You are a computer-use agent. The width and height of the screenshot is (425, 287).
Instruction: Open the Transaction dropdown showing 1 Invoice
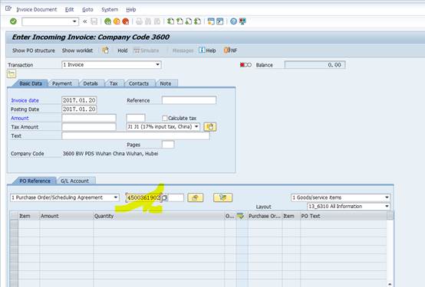tap(111, 64)
